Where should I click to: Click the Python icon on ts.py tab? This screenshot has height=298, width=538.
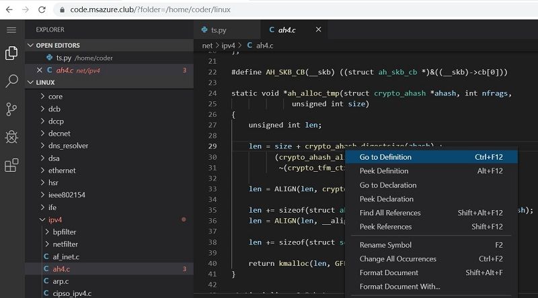(204, 30)
